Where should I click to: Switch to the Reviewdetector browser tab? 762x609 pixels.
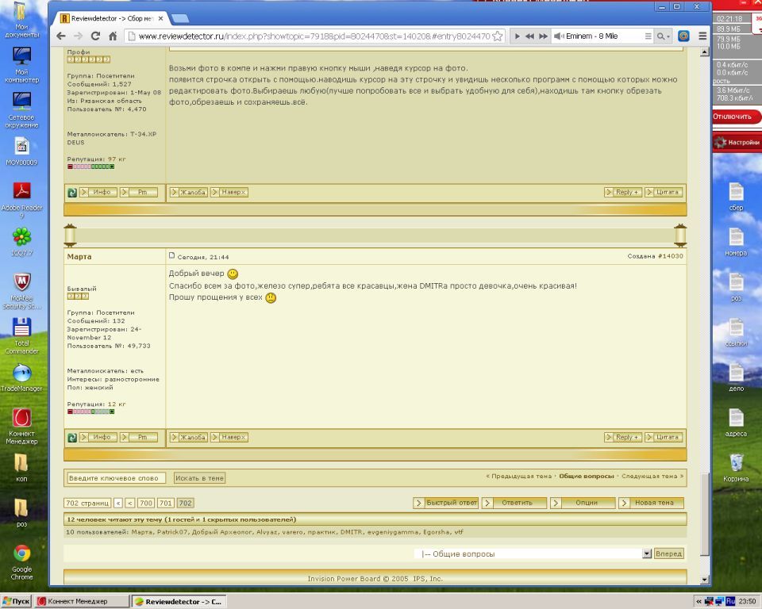(x=111, y=17)
